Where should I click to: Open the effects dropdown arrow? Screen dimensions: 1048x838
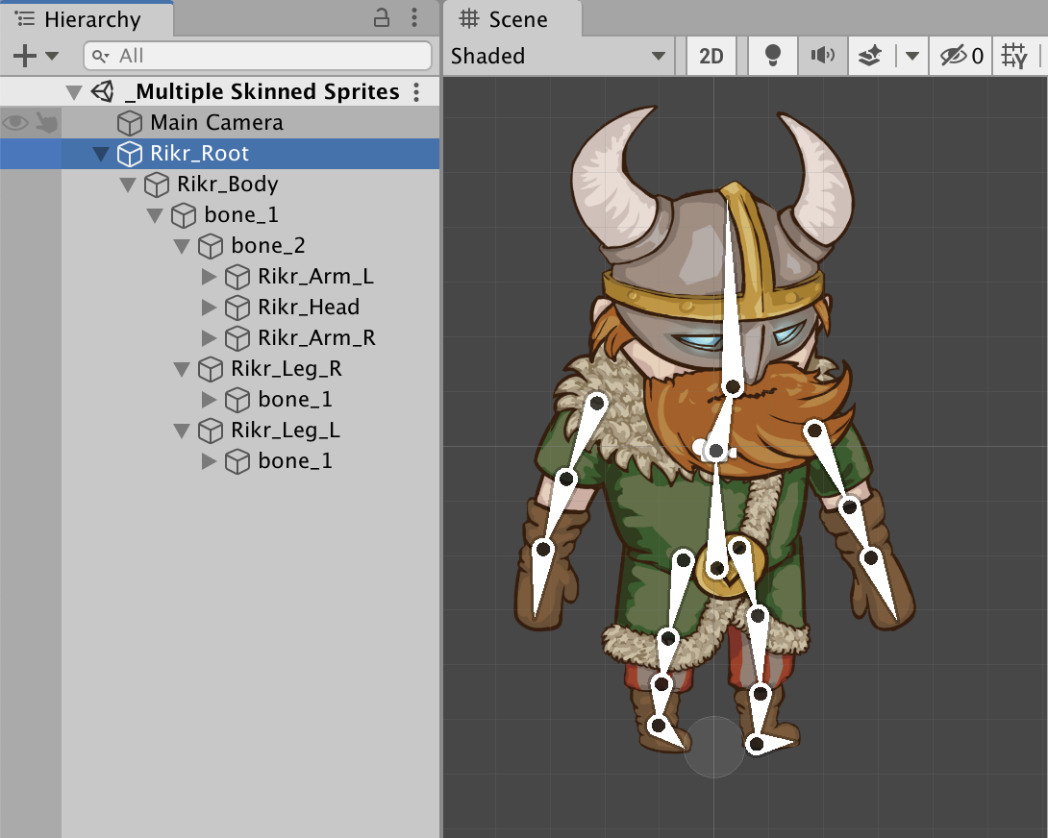pyautogui.click(x=911, y=57)
